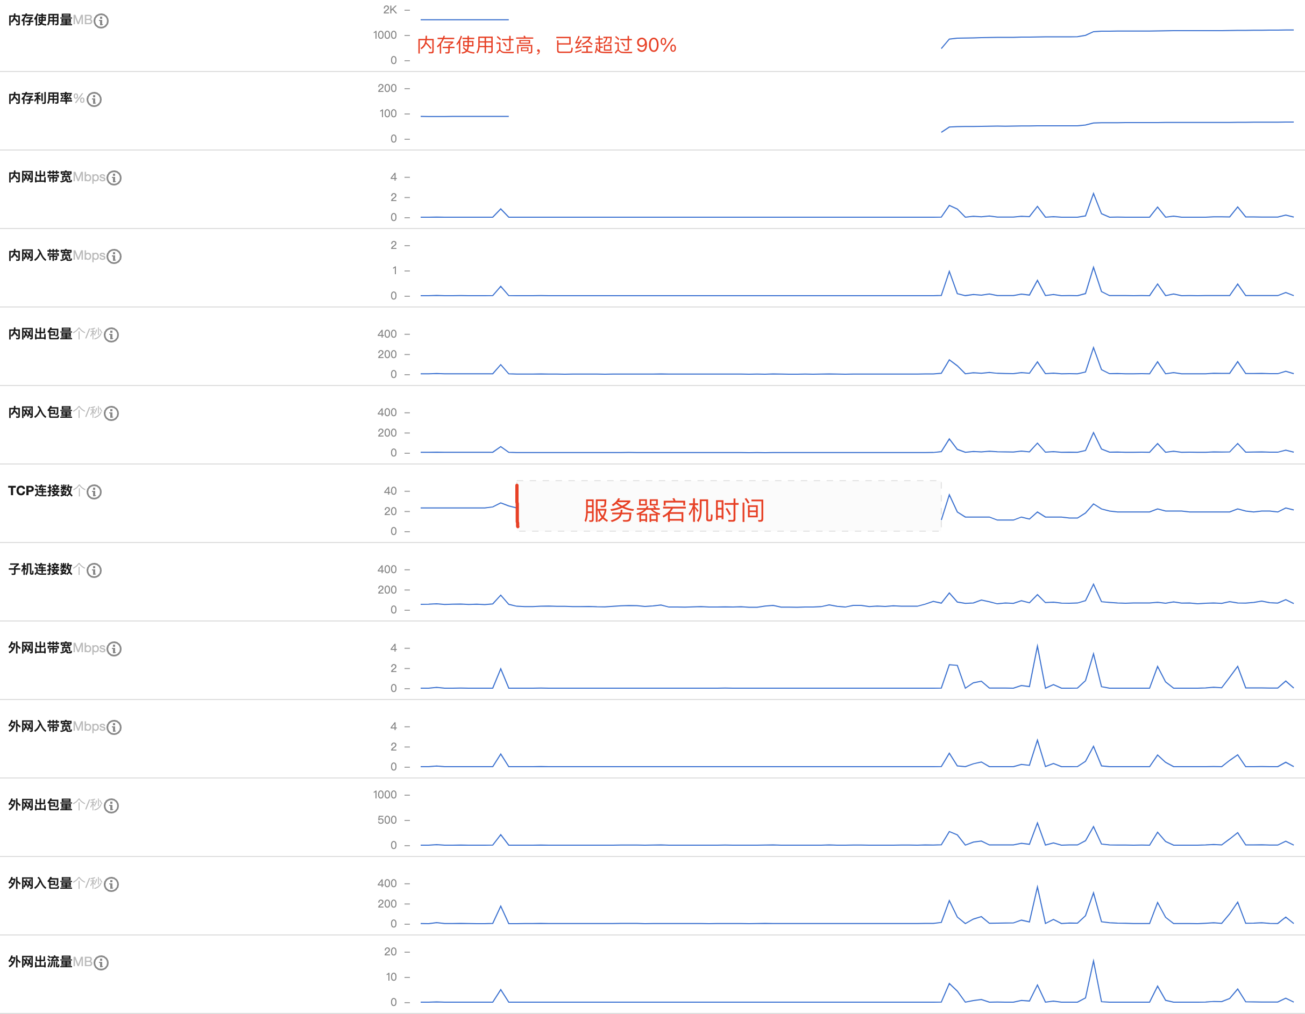Open the 内网出带宽 info tooltip icon
The height and width of the screenshot is (1014, 1305).
[x=115, y=178]
